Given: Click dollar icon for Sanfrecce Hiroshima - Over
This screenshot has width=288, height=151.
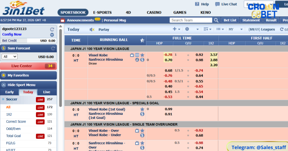Looking at the screenshot, I should tap(142, 148).
